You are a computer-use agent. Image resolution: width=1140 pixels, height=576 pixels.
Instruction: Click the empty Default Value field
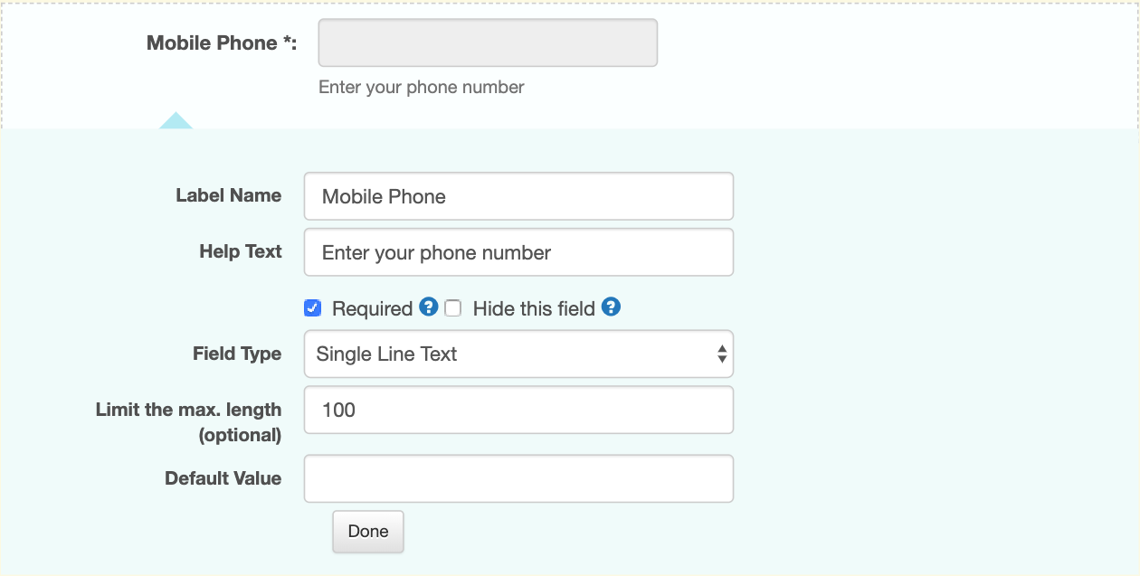click(x=518, y=478)
